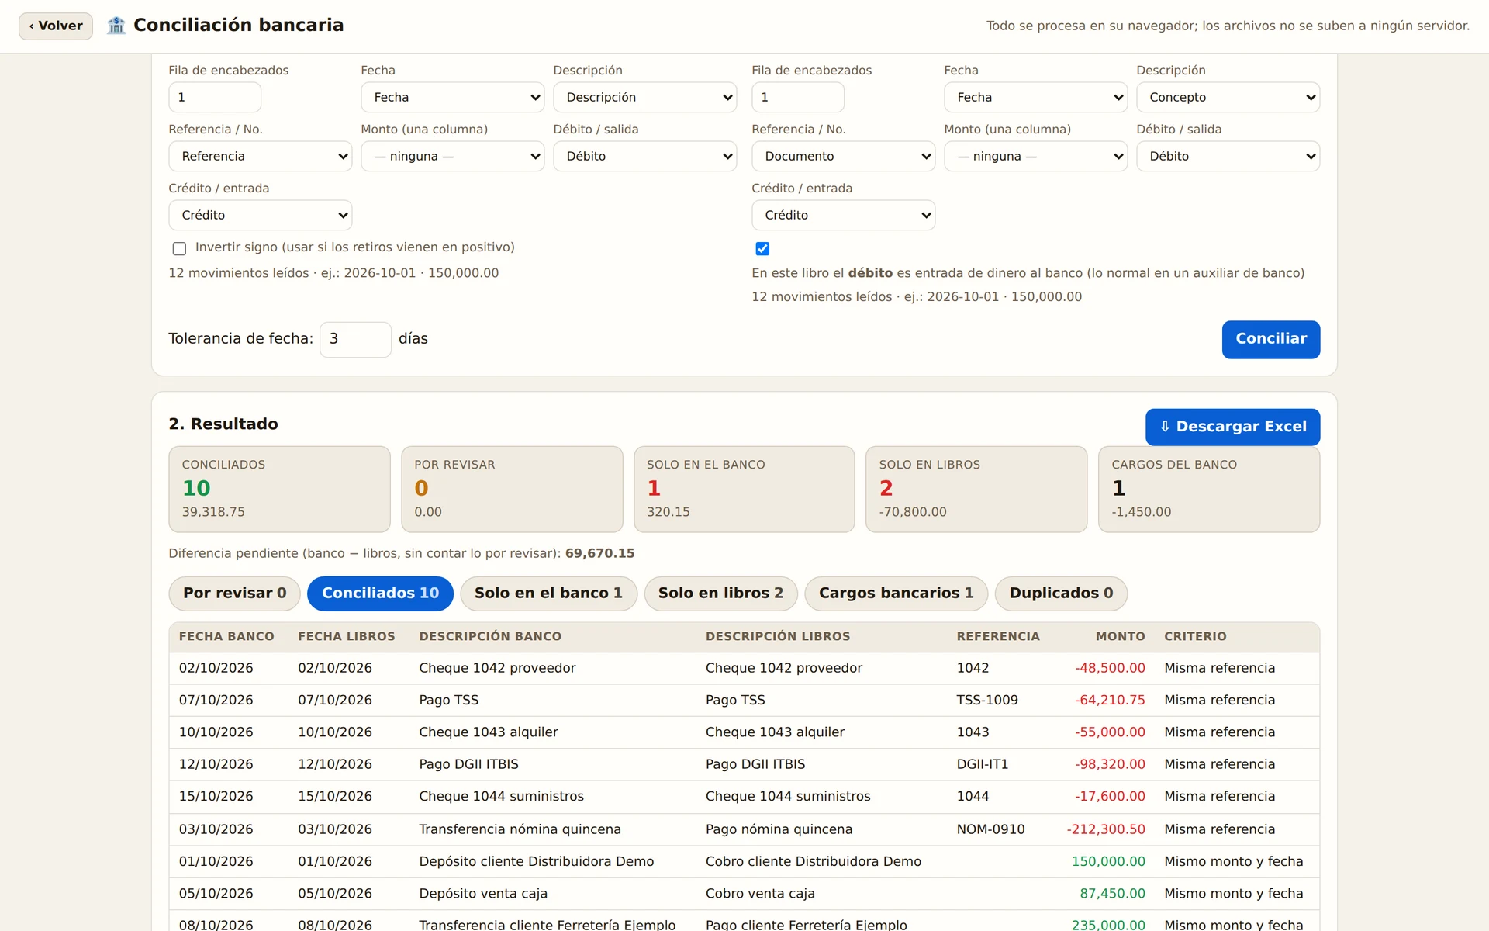Viewport: 1489px width, 931px height.
Task: Click amount -55,000.00 in Cheque 1043 row
Action: 1110,732
